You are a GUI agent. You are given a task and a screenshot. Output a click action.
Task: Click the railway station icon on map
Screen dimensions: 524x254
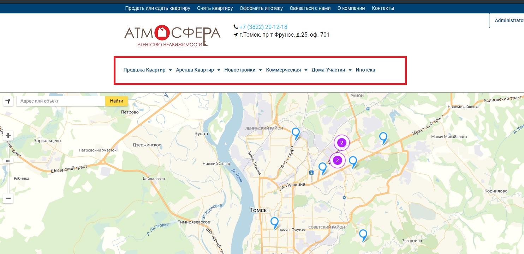311,173
